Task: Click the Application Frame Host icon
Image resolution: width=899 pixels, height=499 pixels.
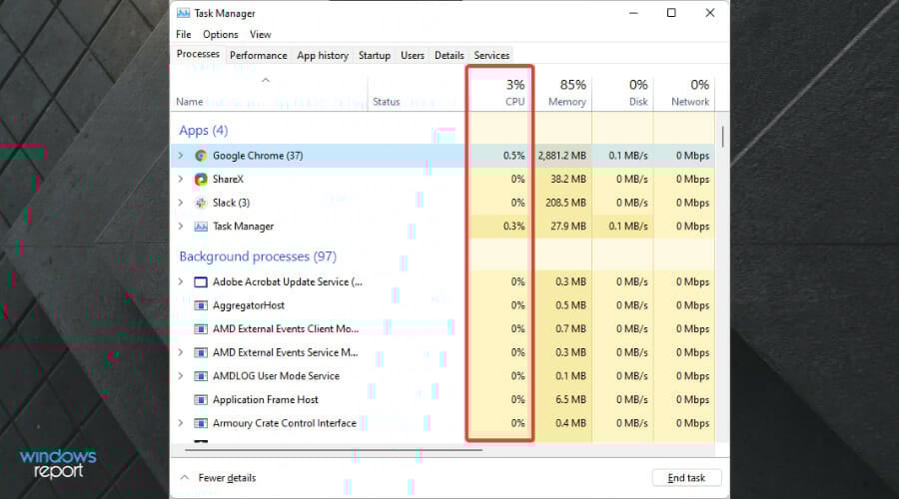Action: click(201, 399)
